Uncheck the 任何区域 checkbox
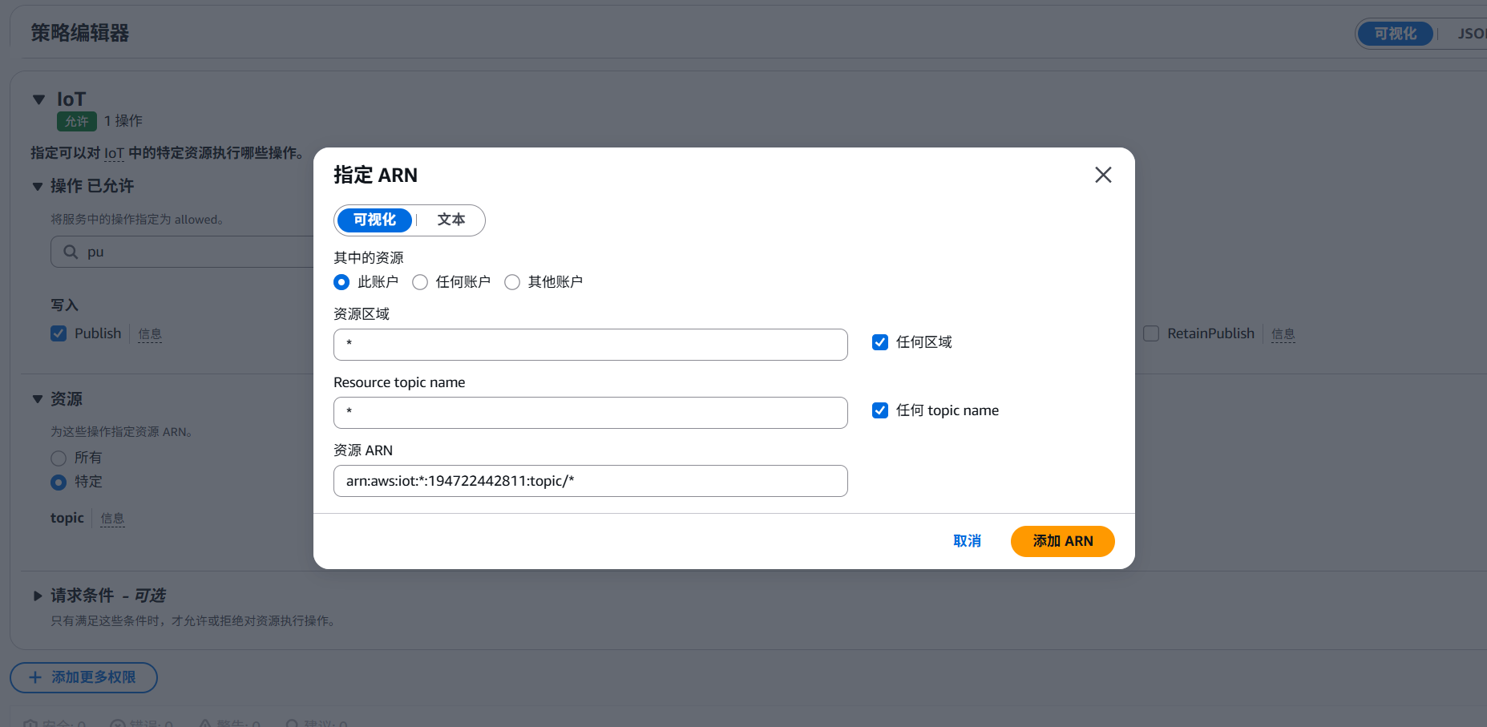1487x727 pixels. coord(880,342)
